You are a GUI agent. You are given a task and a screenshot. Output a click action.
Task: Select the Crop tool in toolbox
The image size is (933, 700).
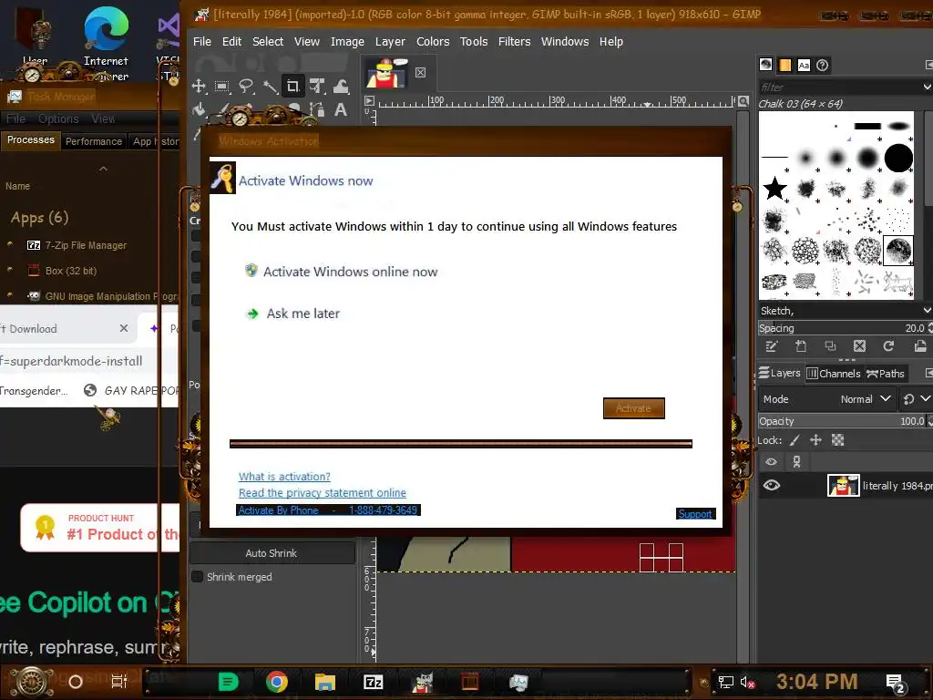click(292, 87)
